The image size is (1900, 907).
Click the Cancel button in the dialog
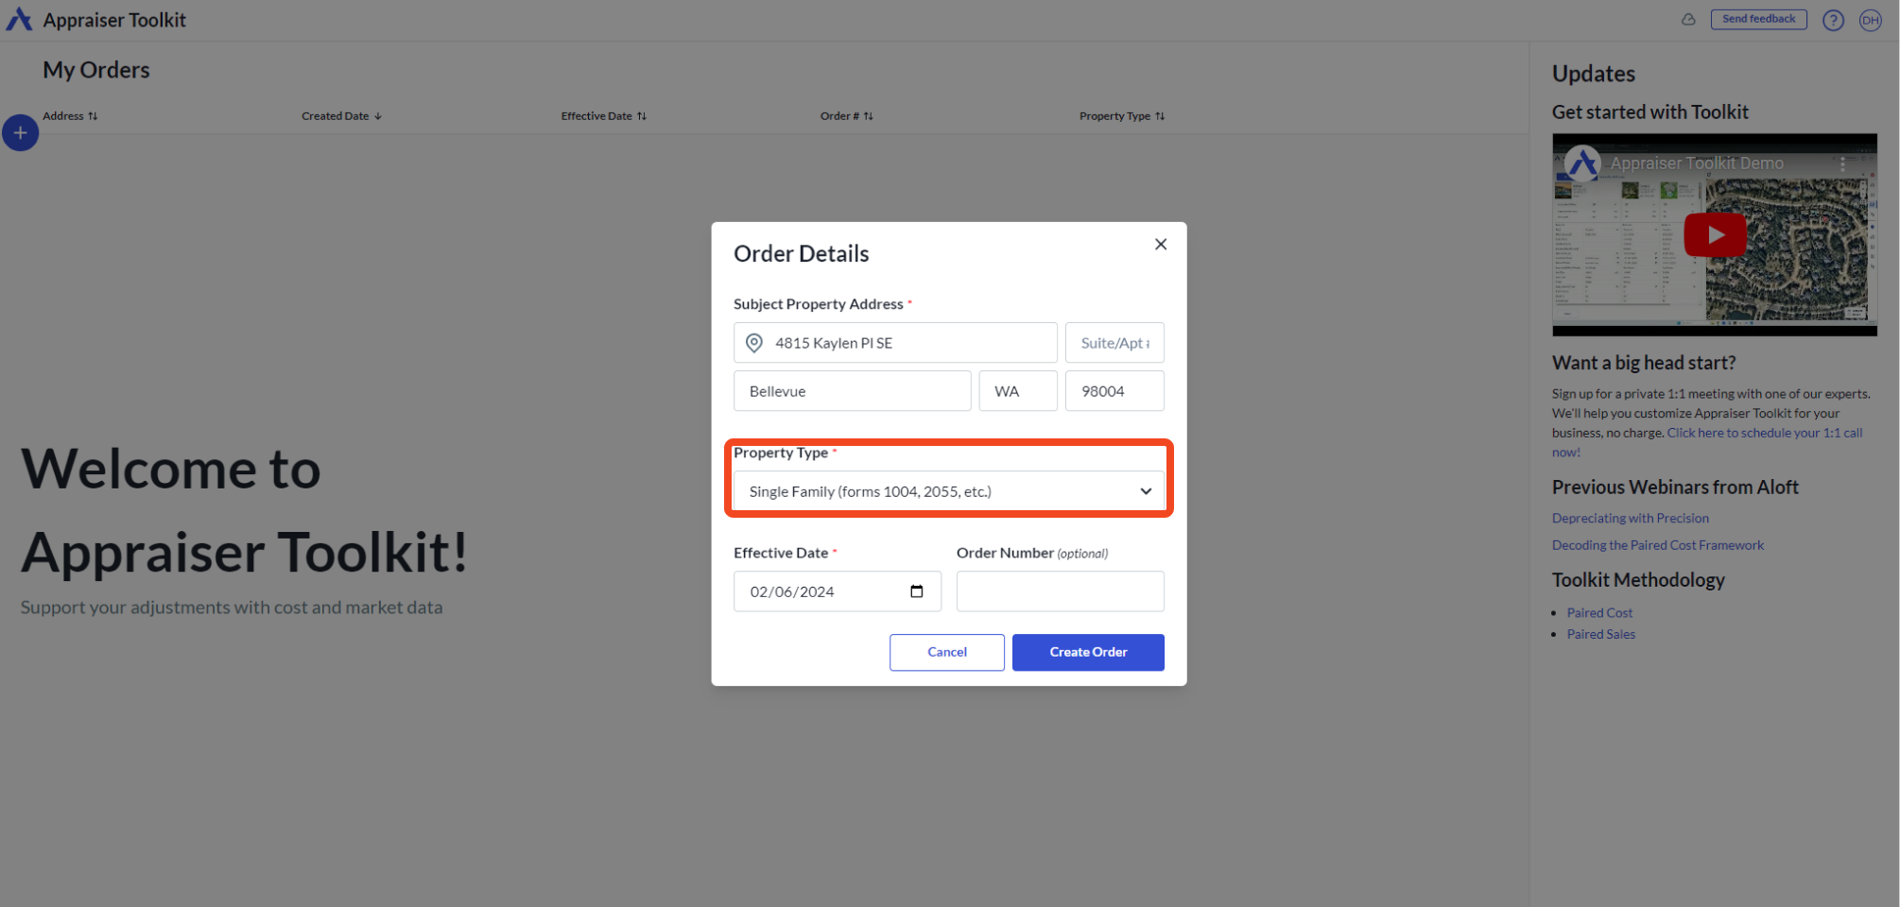(x=947, y=652)
